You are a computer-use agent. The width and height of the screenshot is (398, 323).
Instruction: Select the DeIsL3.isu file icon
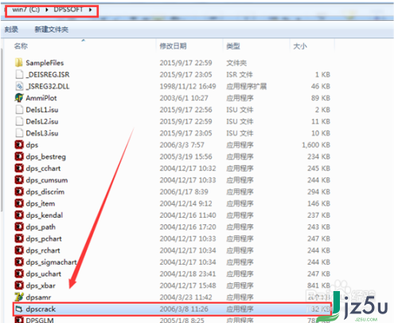pyautogui.click(x=19, y=133)
